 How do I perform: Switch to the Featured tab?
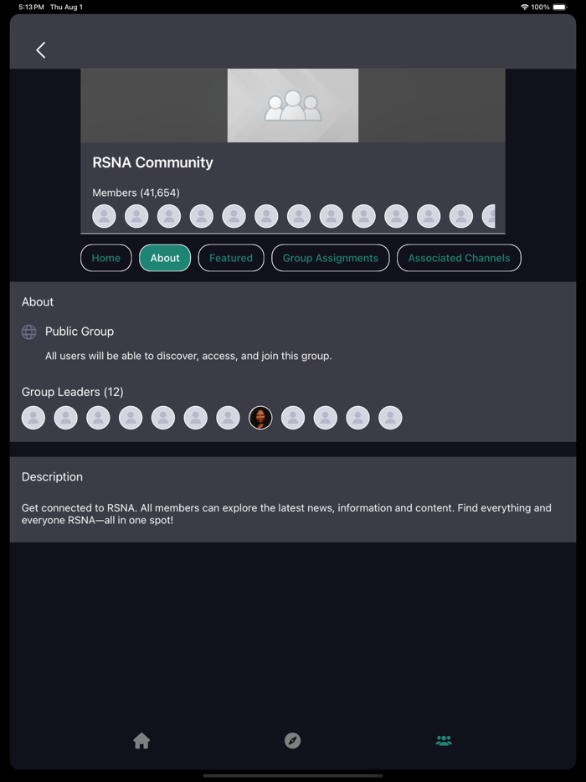pos(231,258)
